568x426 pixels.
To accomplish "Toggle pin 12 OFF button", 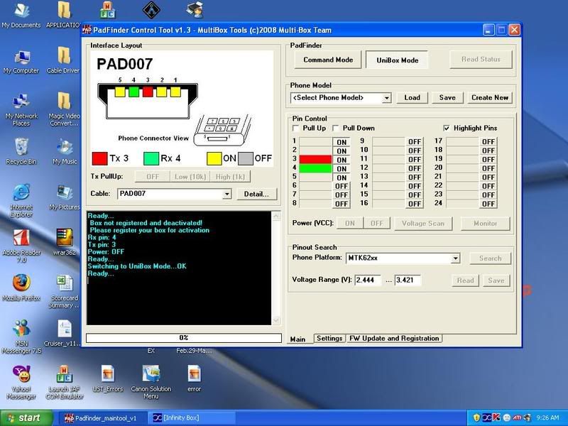I will [415, 168].
